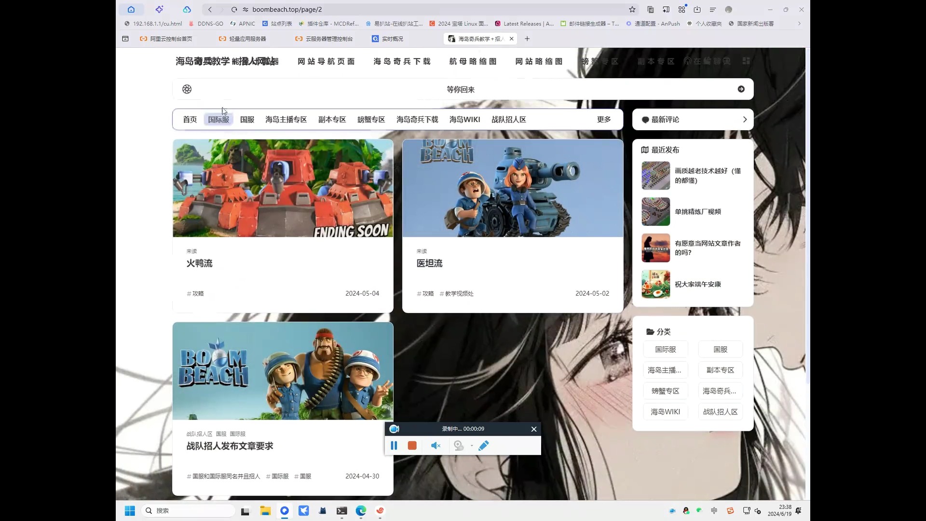Open the browser menu lines icon

713,9
